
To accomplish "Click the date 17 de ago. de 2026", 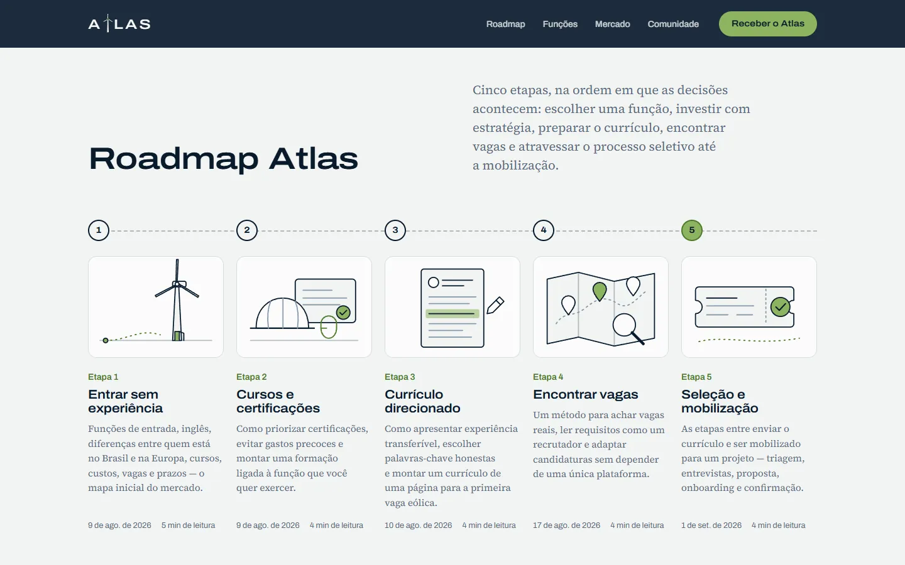I will point(567,525).
